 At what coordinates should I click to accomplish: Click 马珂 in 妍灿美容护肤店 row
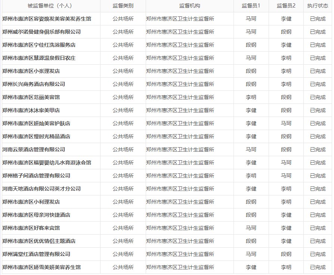tap(286, 123)
